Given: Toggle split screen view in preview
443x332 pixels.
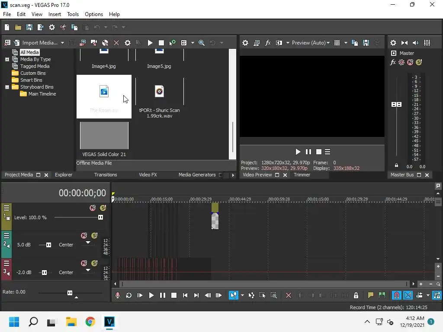Looking at the screenshot, I should coord(279,43).
